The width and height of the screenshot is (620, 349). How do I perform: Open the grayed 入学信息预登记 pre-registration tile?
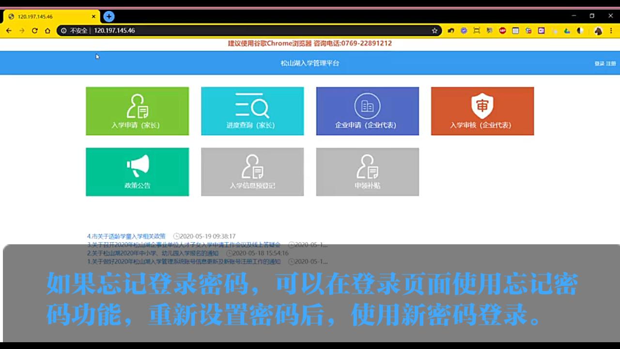[252, 172]
